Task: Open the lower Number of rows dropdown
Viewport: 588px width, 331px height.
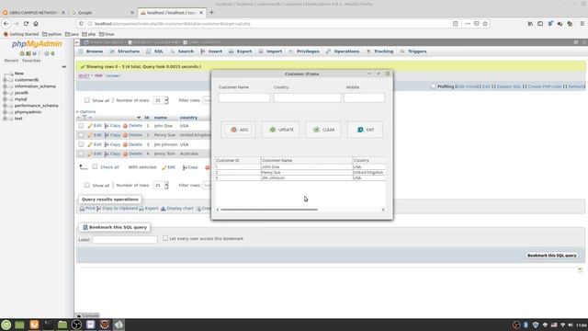Action: pyautogui.click(x=162, y=185)
